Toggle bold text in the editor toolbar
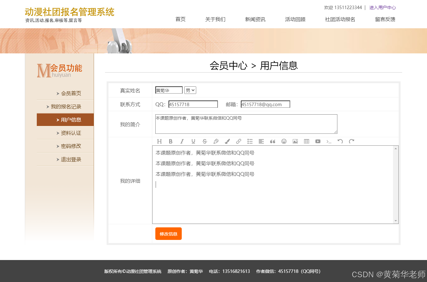The image size is (427, 282). (170, 141)
